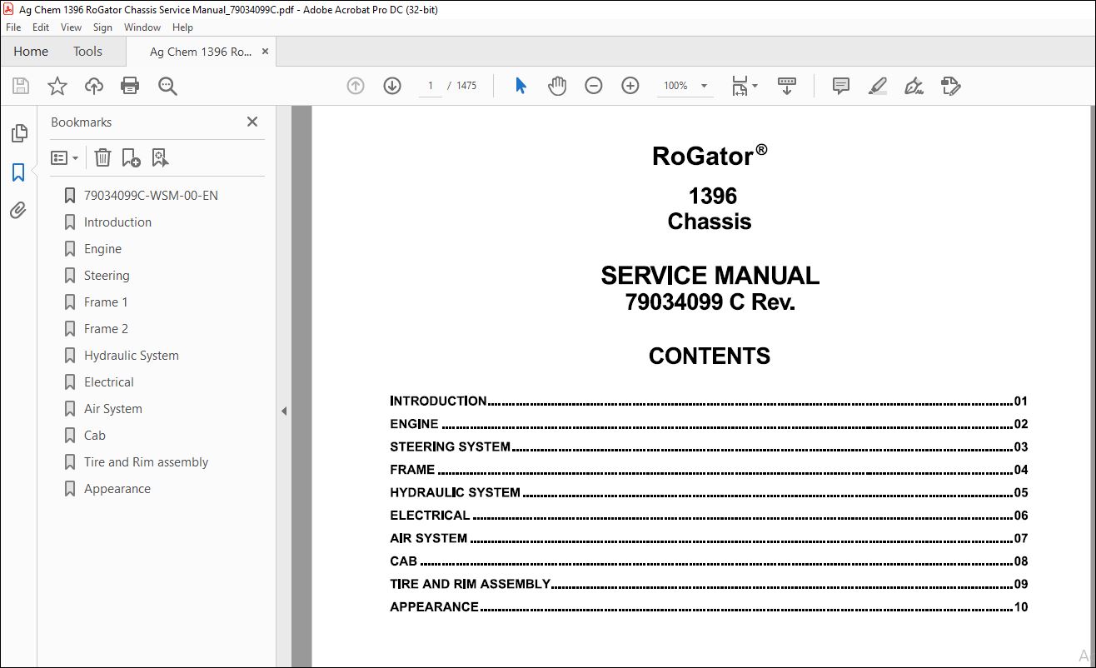Open the Find text magnifier icon
This screenshot has width=1096, height=668.
[x=167, y=86]
